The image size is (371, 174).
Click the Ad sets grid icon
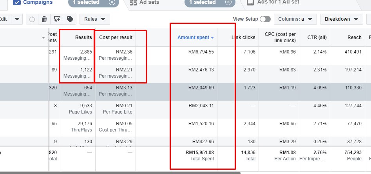[x=133, y=2]
